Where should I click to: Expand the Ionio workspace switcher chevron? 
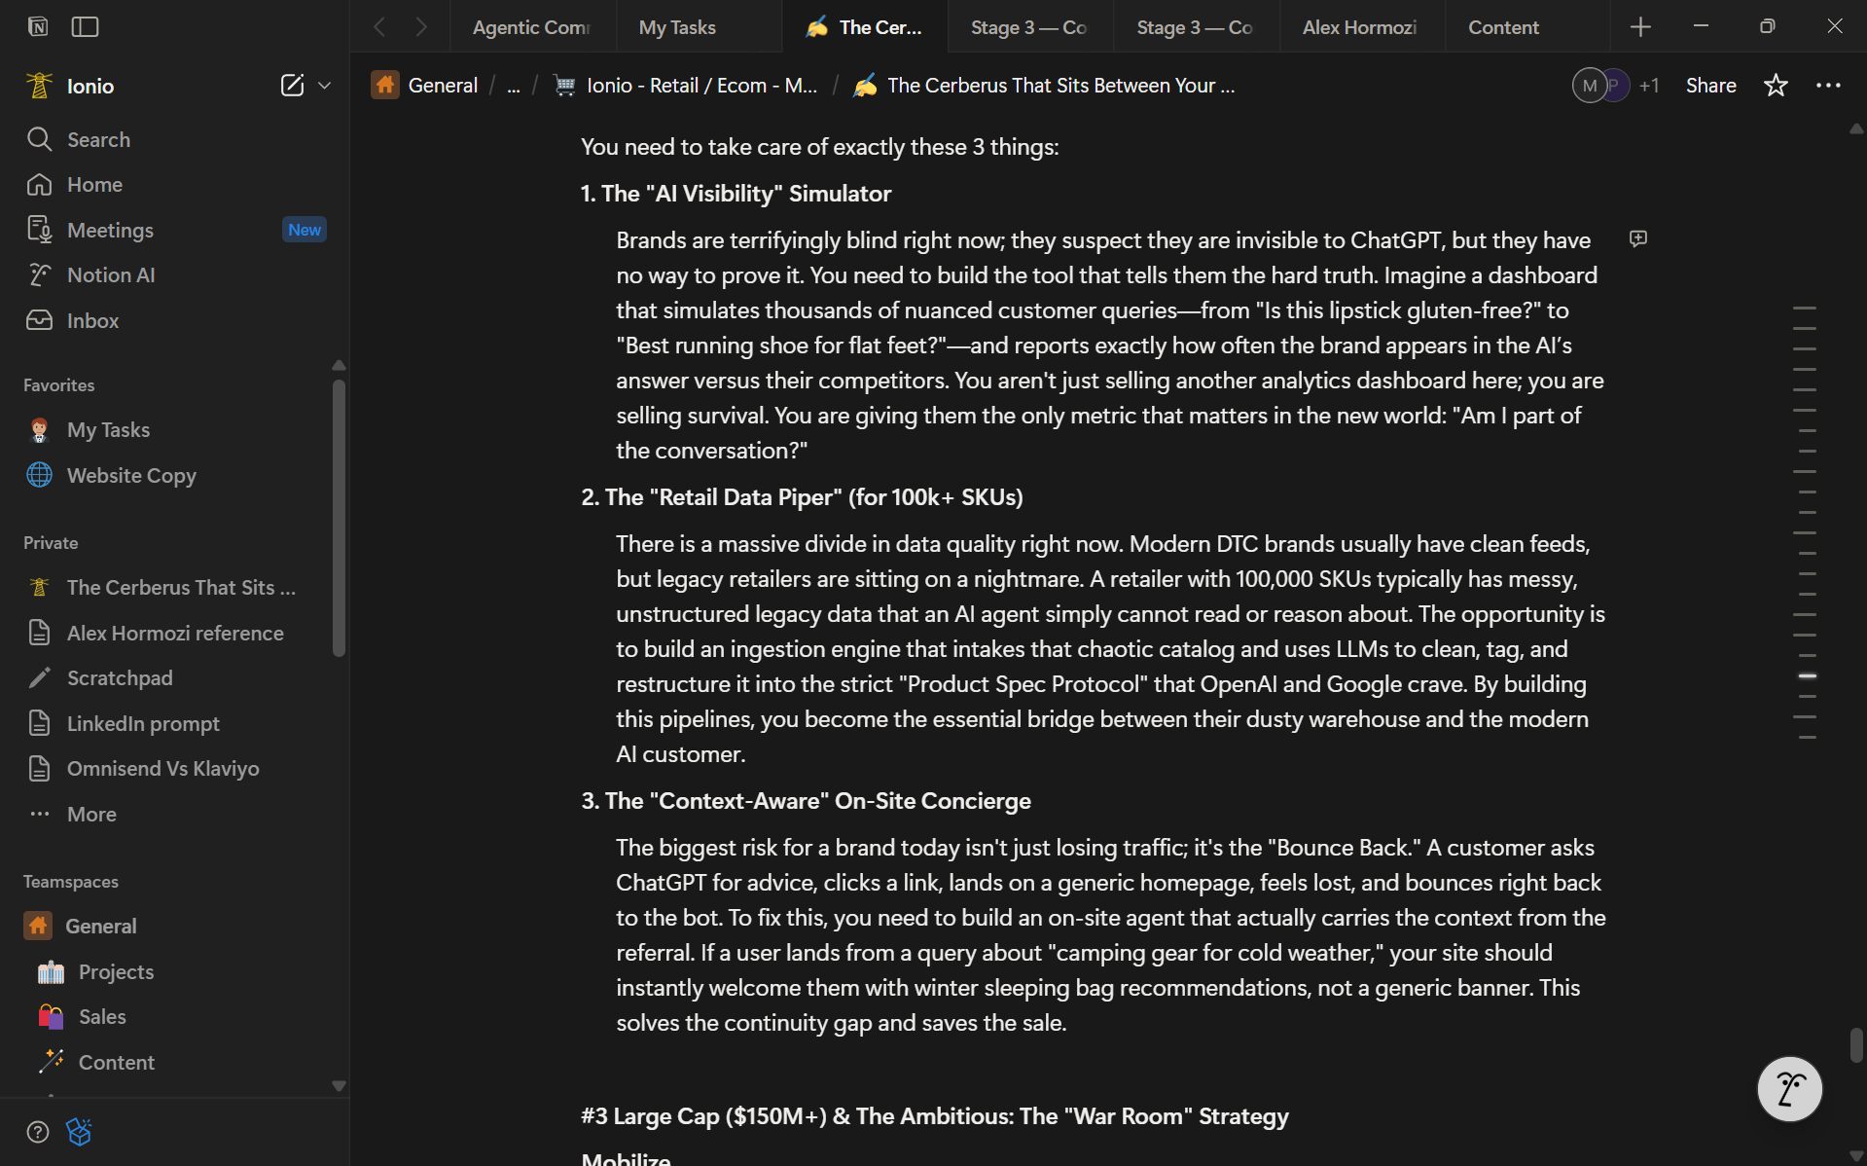point(325,86)
